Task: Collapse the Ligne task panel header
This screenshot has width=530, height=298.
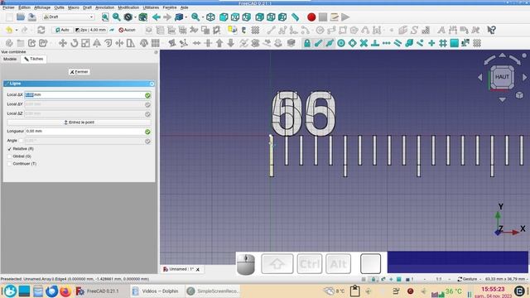Action: pos(152,84)
